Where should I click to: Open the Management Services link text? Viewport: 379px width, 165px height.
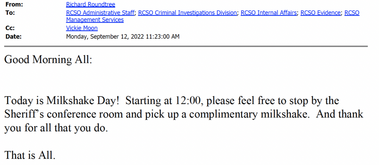coord(95,20)
